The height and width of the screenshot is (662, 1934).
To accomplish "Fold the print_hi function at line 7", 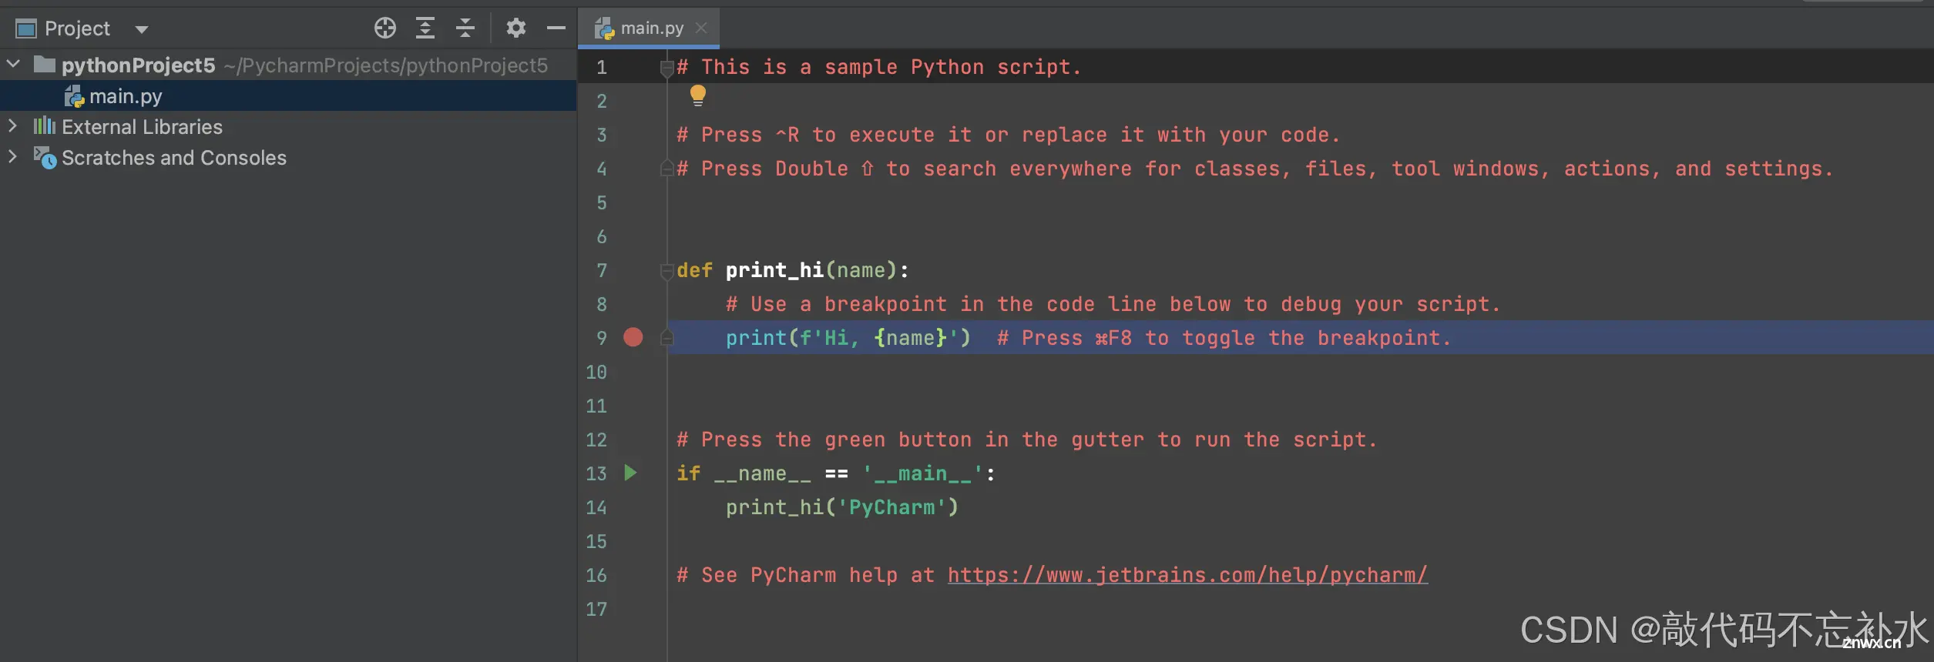I will 667,272.
